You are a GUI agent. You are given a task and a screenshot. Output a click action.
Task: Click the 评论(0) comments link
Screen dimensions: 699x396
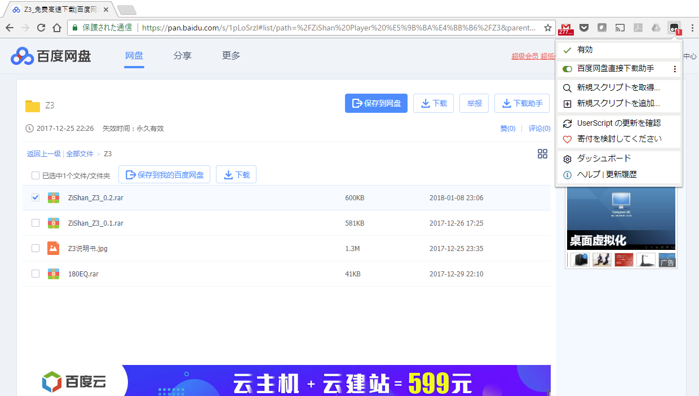[539, 129]
